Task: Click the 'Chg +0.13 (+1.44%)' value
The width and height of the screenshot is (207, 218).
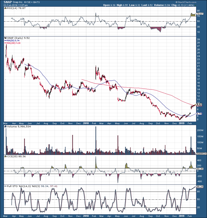Action: click(183, 5)
